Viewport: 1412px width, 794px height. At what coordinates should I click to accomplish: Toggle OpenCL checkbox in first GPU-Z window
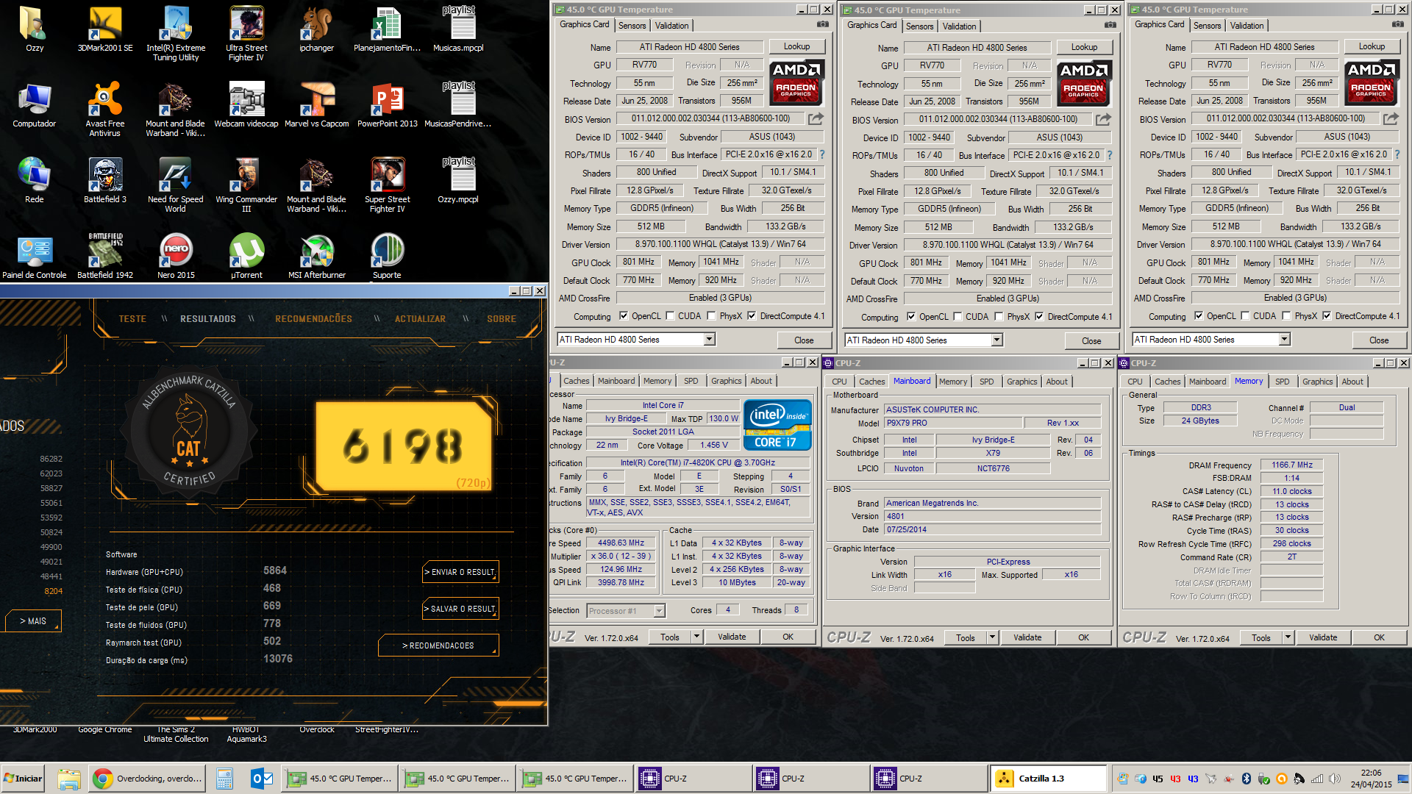click(x=624, y=316)
